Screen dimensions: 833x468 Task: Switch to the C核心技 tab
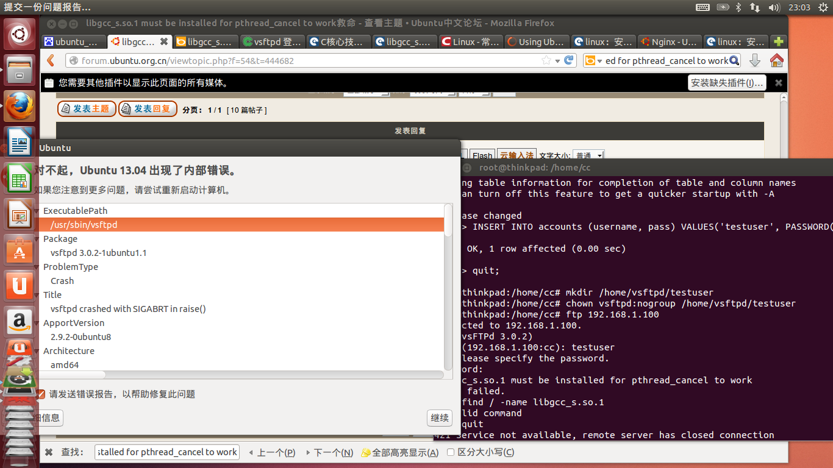pyautogui.click(x=338, y=42)
